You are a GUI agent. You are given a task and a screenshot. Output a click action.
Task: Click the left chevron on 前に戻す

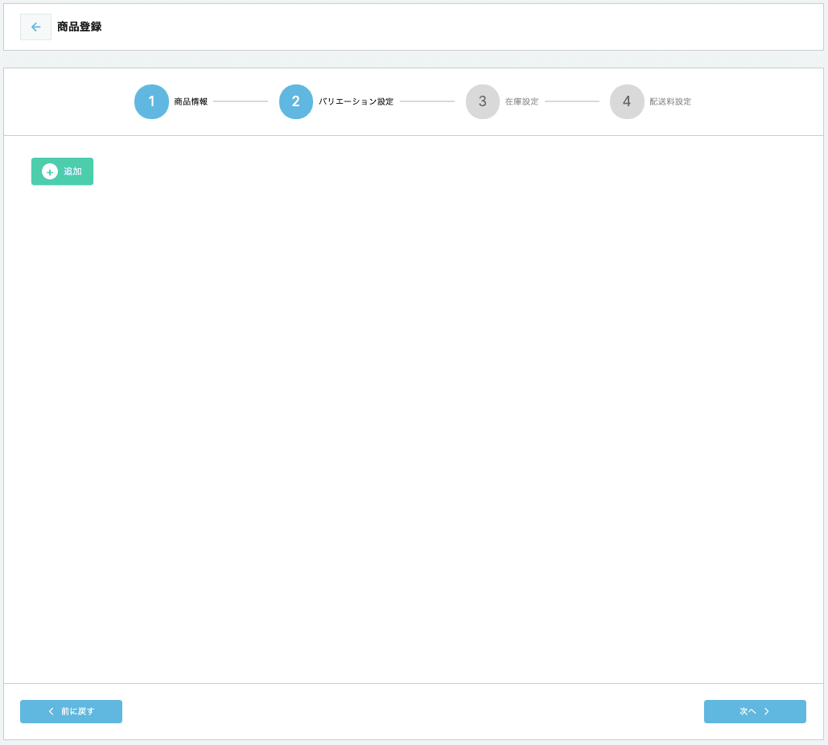51,711
